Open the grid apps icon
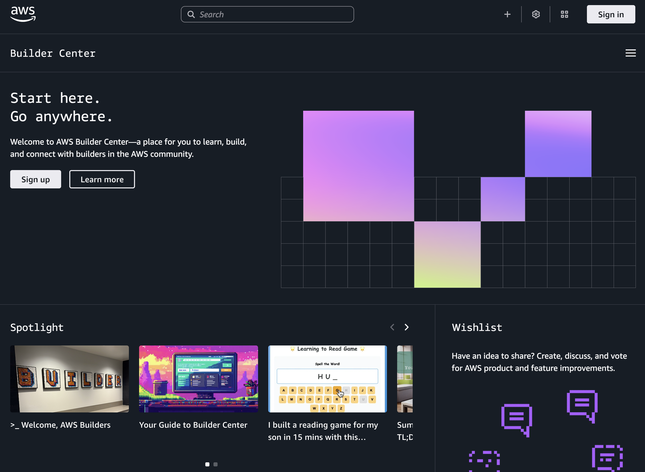645x472 pixels. pyautogui.click(x=565, y=14)
